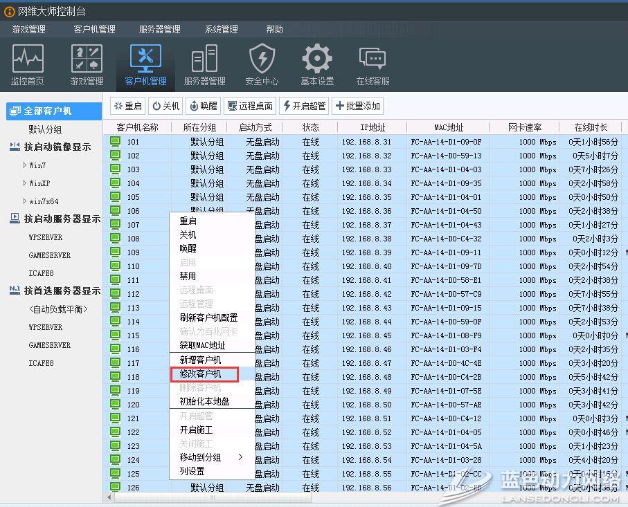Expand the WinXP tree node
The width and height of the screenshot is (628, 507).
pyautogui.click(x=26, y=183)
